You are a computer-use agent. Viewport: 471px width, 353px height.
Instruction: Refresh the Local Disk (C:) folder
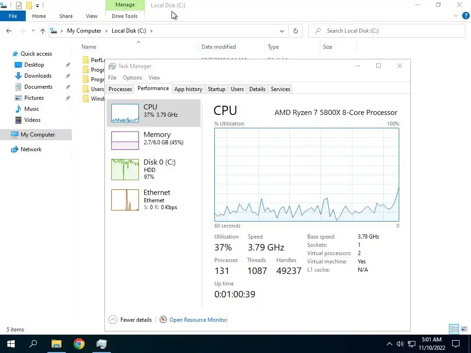click(296, 31)
